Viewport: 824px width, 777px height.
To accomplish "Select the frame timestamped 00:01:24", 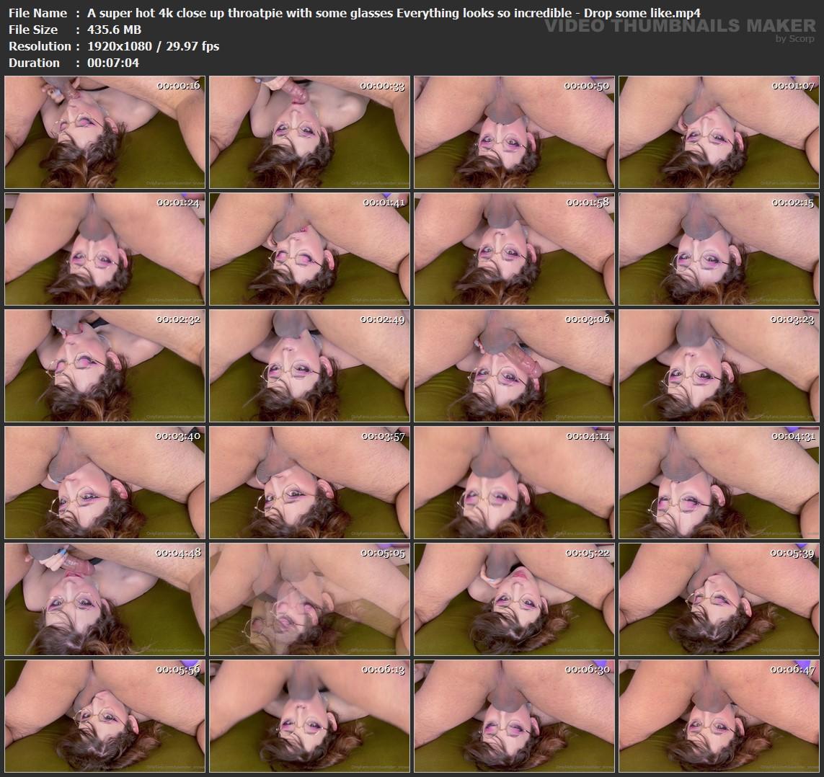I will [105, 249].
